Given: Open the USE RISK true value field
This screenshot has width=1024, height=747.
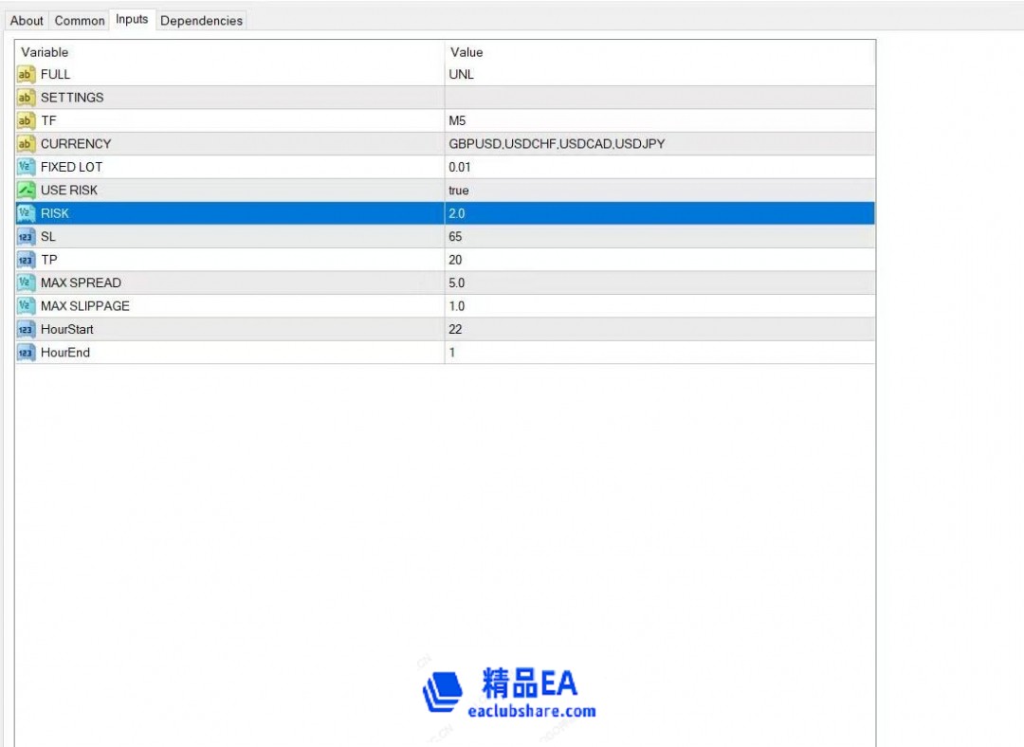Looking at the screenshot, I should point(658,191).
